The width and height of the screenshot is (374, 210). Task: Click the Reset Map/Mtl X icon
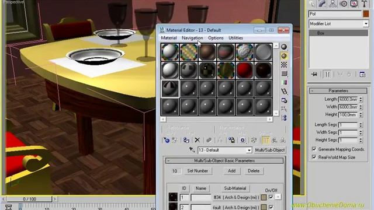tap(198, 140)
